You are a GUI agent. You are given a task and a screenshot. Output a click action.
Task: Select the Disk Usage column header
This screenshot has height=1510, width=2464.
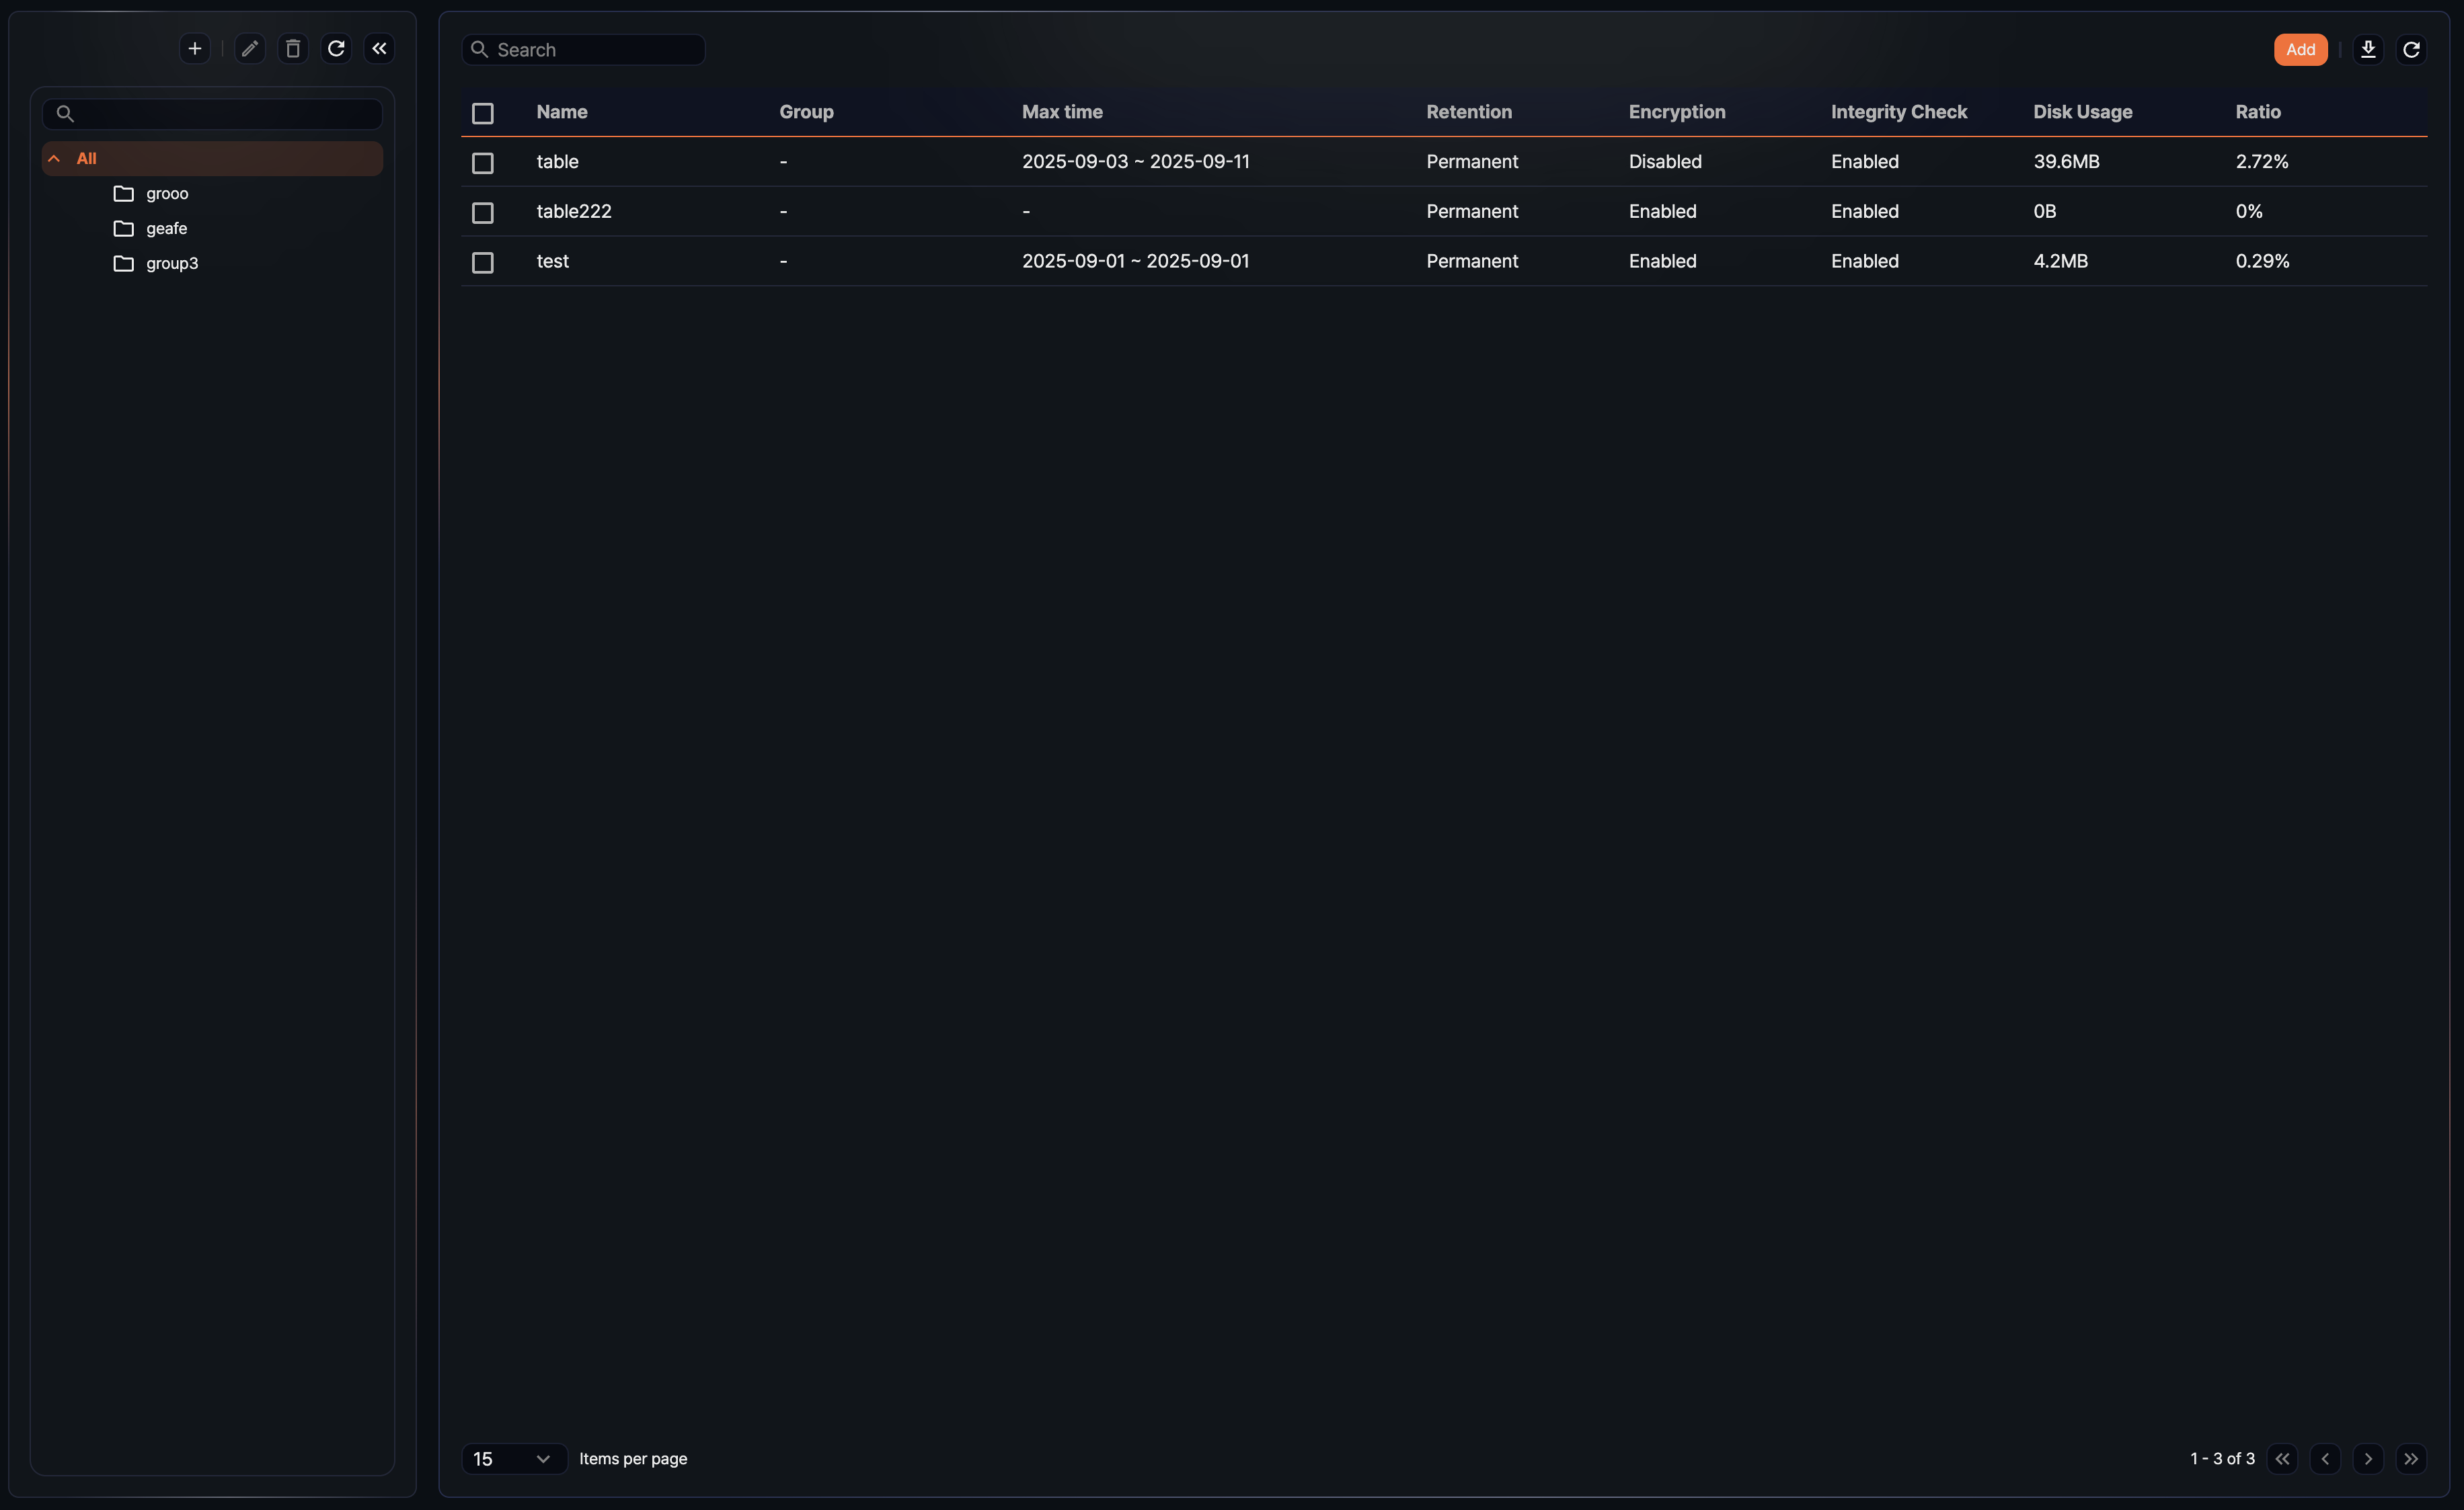tap(2082, 112)
